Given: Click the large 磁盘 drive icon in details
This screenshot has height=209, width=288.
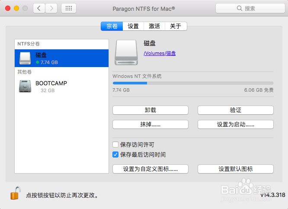Looking at the screenshot, I should (126, 52).
